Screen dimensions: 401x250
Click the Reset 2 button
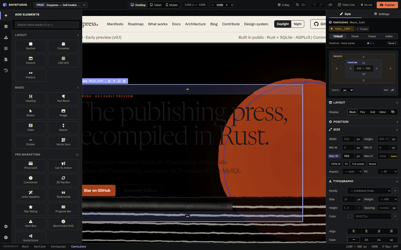click(x=392, y=43)
